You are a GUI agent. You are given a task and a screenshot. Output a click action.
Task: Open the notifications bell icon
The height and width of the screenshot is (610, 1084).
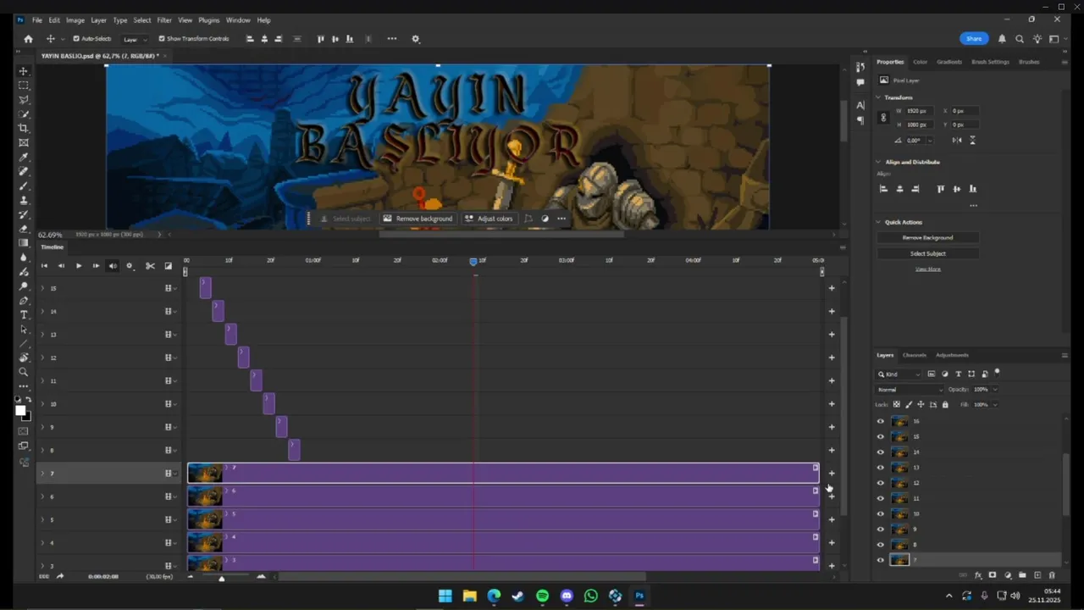pyautogui.click(x=1003, y=39)
